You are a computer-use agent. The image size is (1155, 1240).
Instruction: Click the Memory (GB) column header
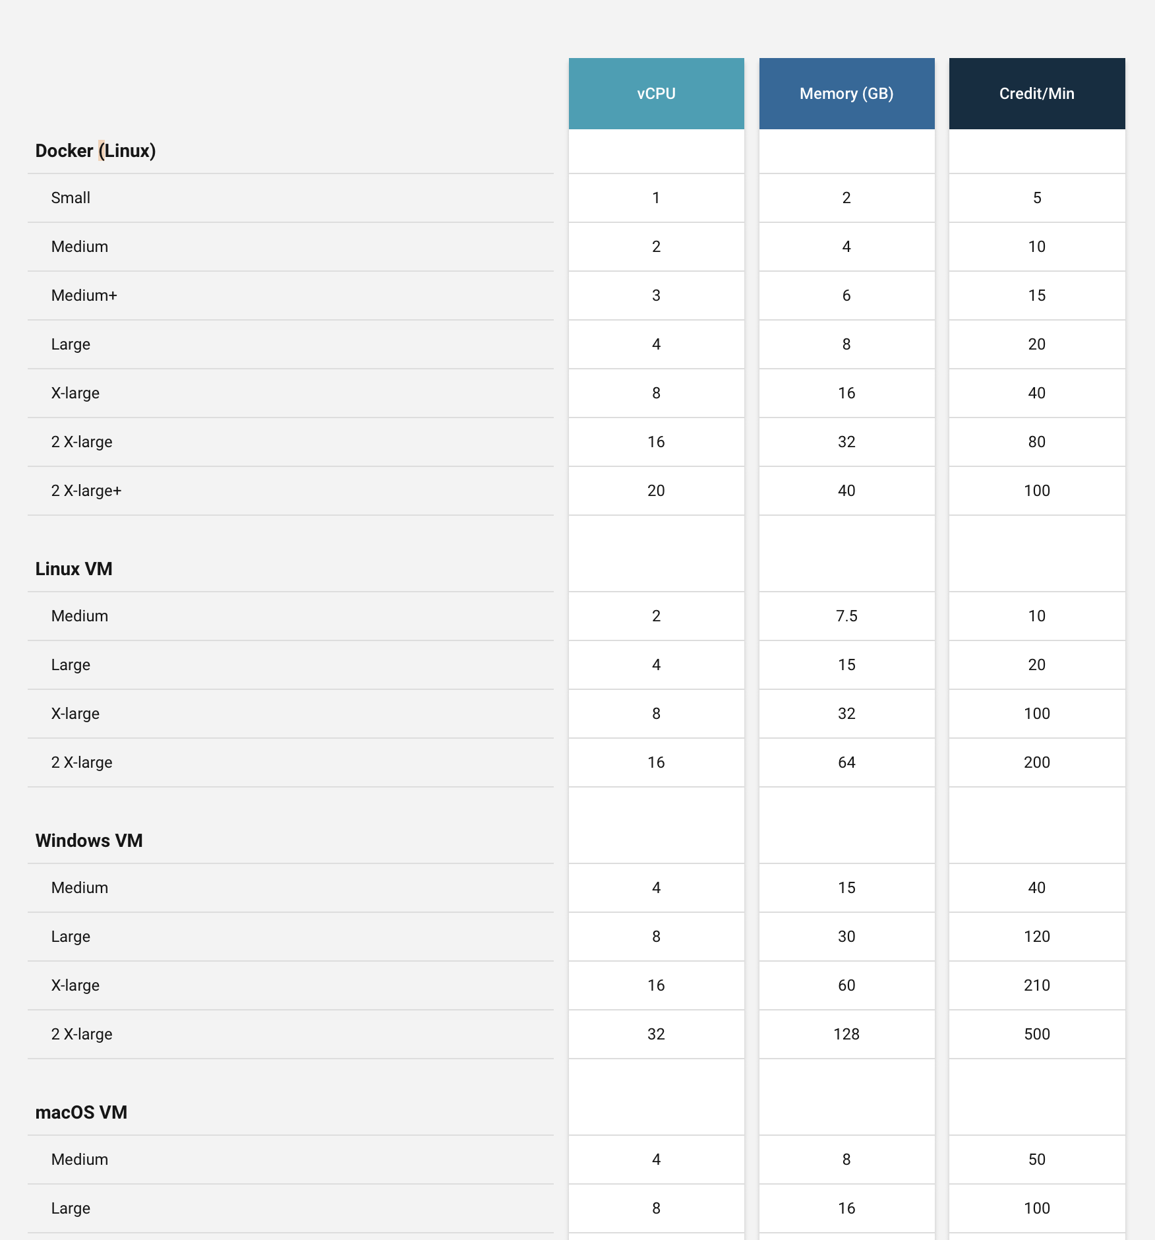pyautogui.click(x=846, y=94)
